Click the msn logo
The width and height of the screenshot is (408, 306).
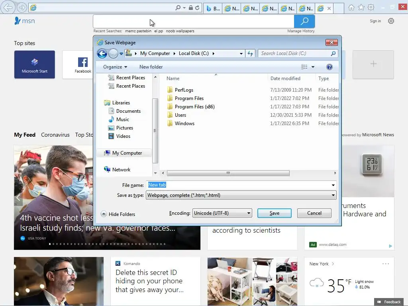(25, 21)
